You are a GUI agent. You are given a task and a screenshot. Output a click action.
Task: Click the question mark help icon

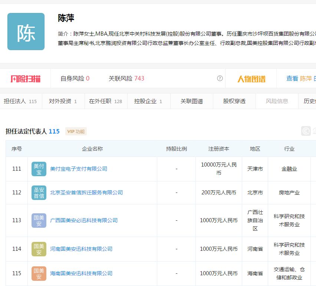pyautogui.click(x=220, y=78)
